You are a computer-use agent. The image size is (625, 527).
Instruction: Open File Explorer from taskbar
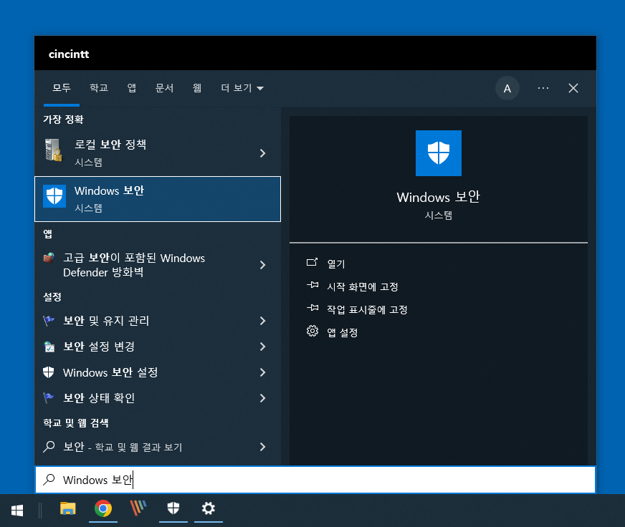68,508
